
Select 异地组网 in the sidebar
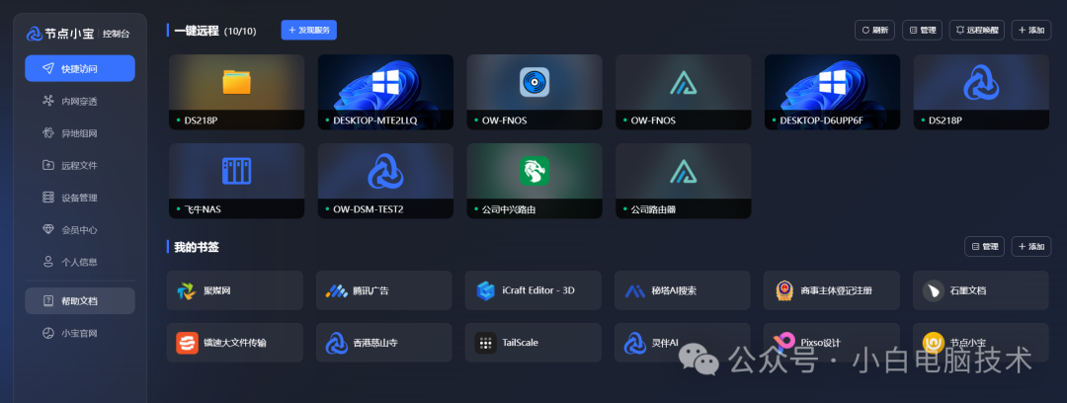coord(80,133)
